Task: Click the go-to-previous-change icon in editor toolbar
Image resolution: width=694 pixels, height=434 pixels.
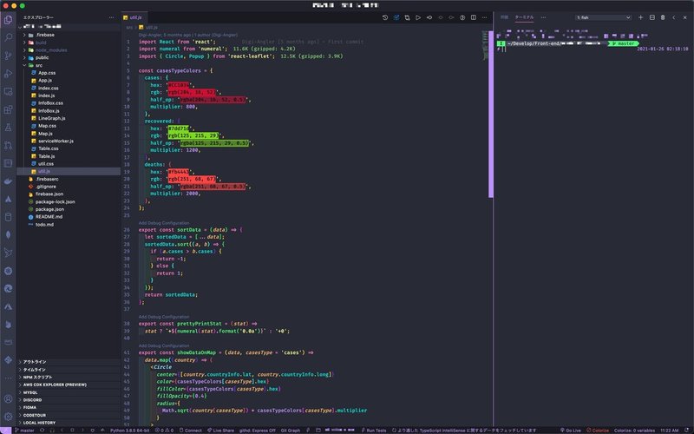Action: pyautogui.click(x=429, y=17)
